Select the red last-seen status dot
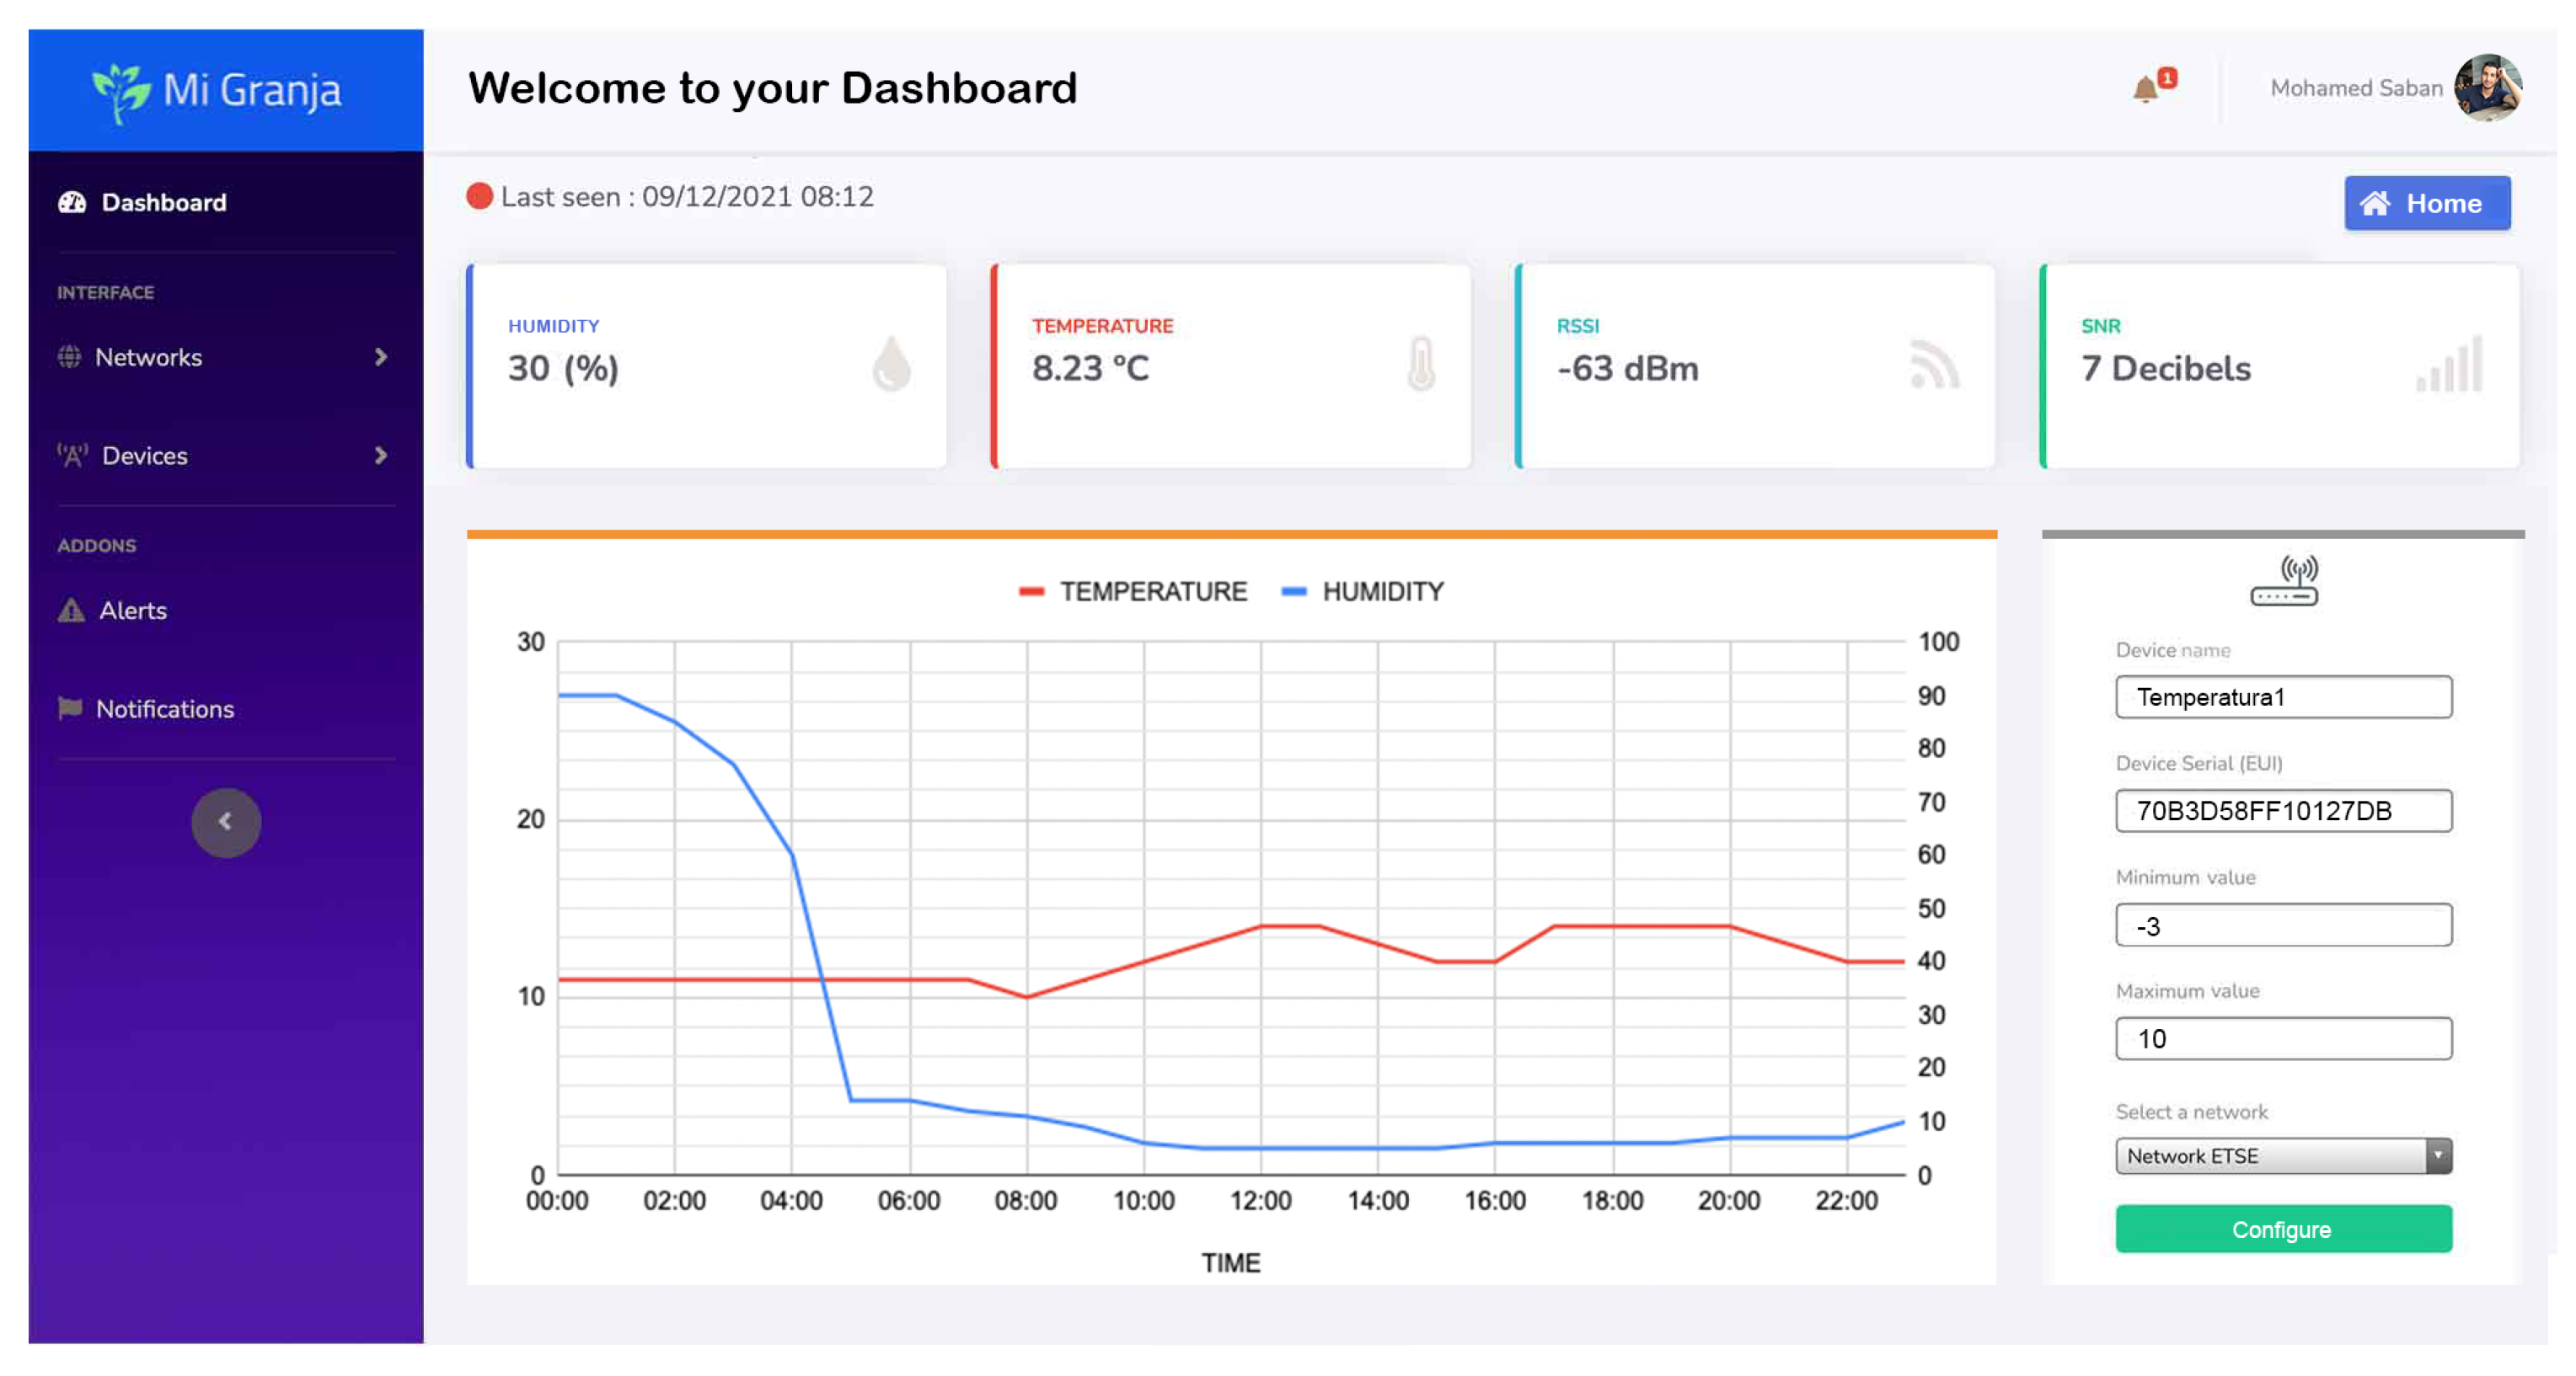This screenshot has width=2576, height=1376. pyautogui.click(x=480, y=196)
